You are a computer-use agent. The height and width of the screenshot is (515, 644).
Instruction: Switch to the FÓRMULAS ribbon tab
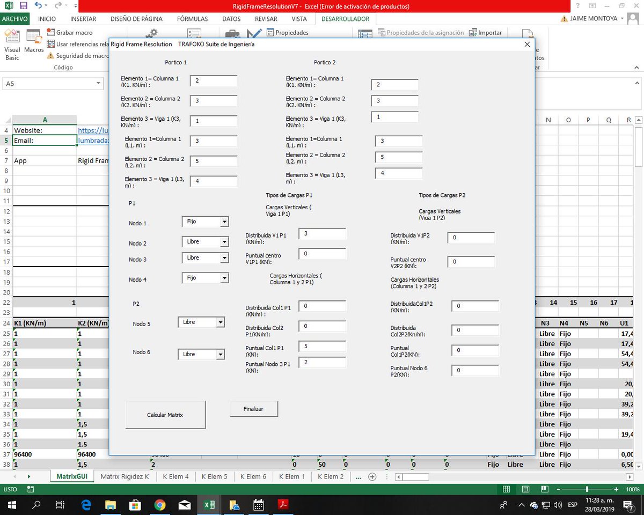click(x=192, y=19)
